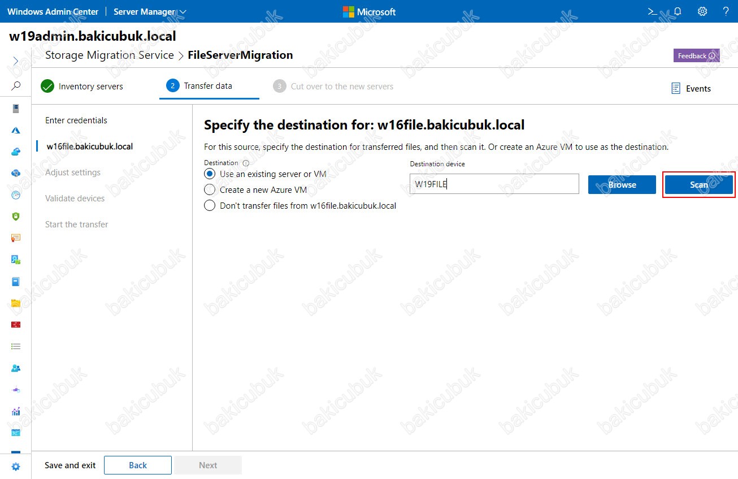Click the FileServerMigration breadcrumb text
Image resolution: width=738 pixels, height=479 pixels.
[x=240, y=55]
